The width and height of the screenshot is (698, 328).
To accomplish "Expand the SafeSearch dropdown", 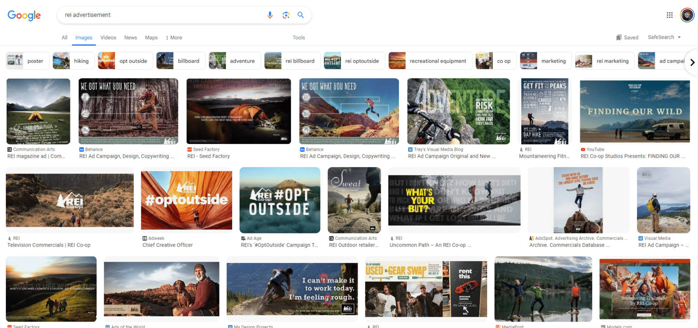I will pos(664,37).
